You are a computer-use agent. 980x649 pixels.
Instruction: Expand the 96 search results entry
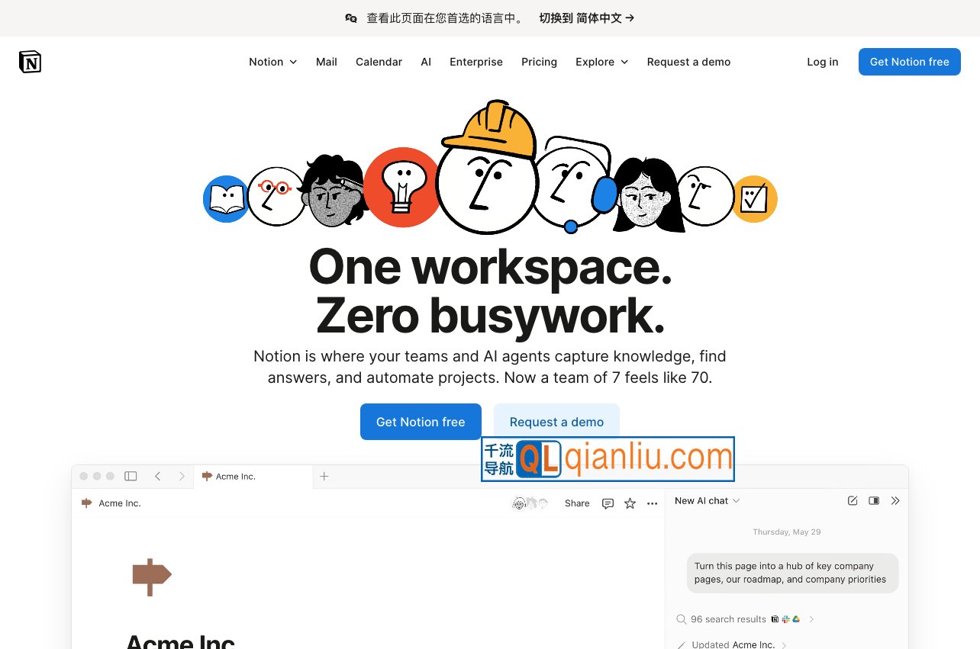tap(811, 619)
